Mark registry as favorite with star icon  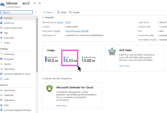40,3
